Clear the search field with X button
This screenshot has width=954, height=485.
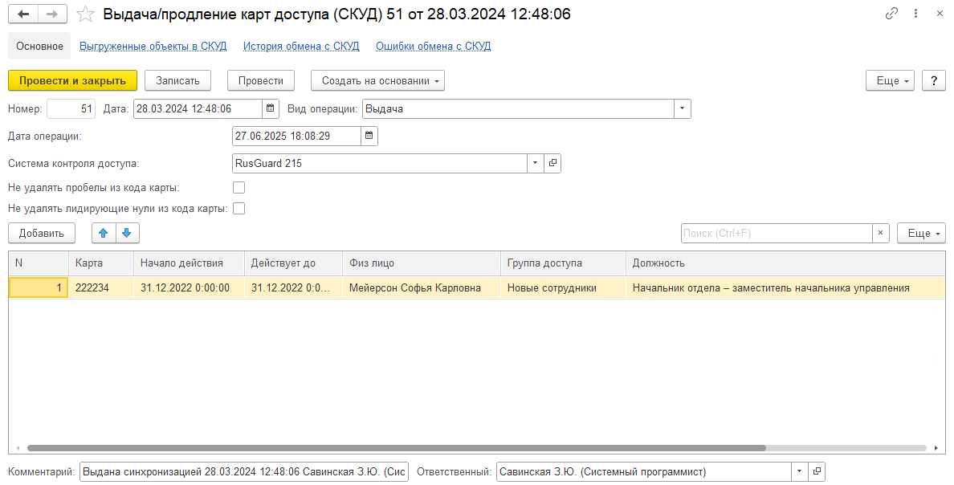880,233
